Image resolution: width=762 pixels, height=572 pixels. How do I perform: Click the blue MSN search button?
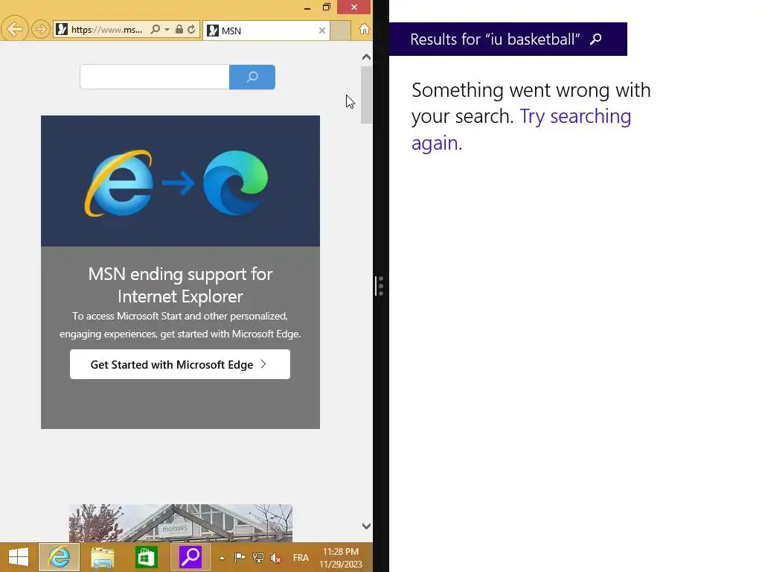tap(252, 77)
